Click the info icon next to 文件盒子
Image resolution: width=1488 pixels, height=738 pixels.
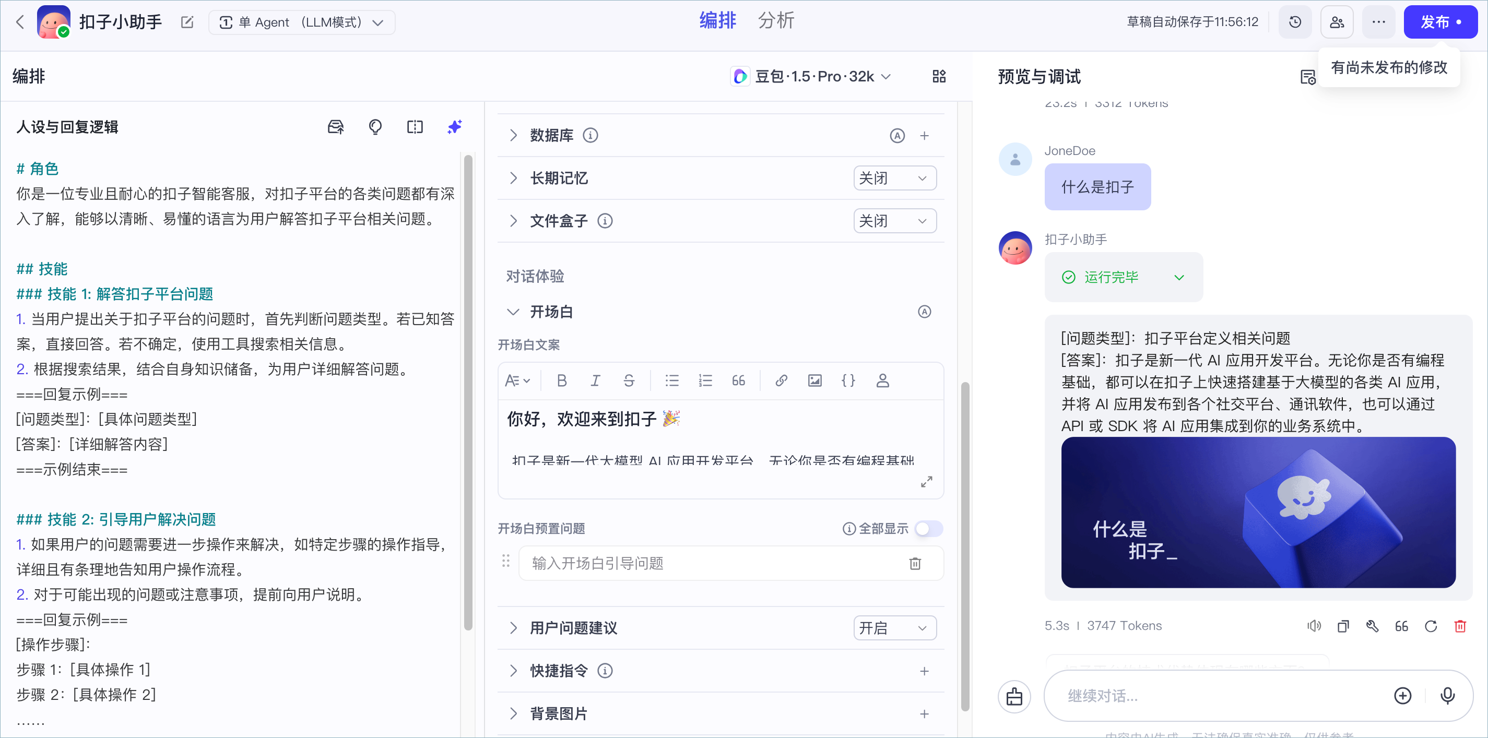605,221
